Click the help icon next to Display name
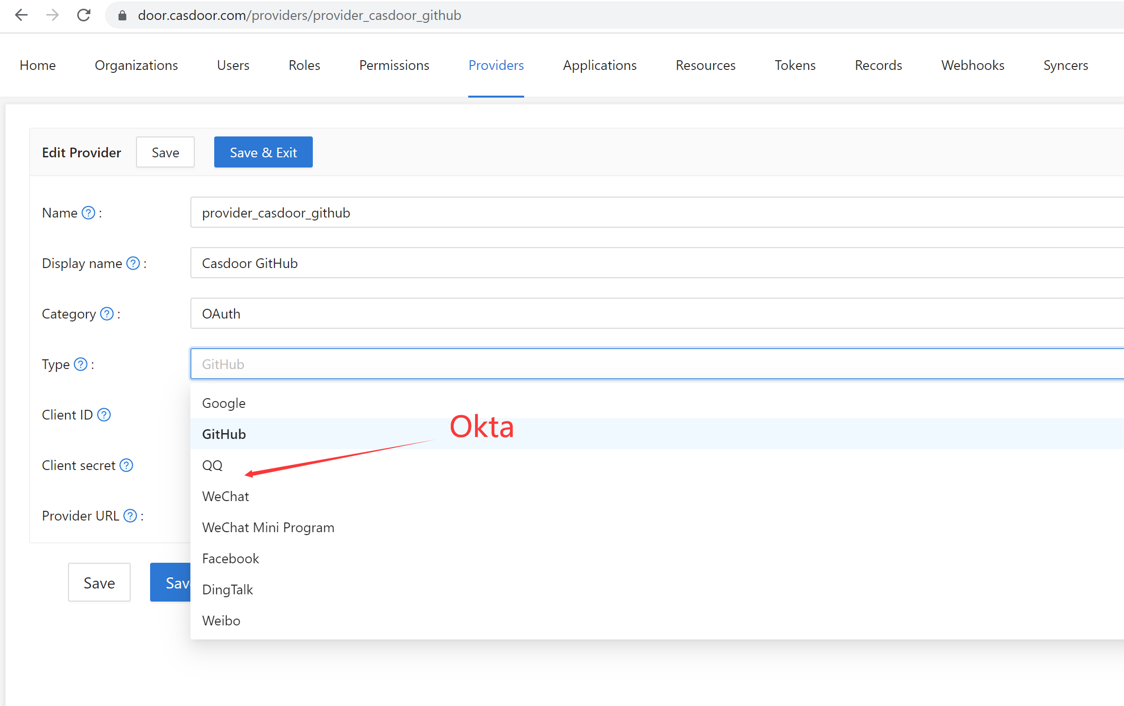Image resolution: width=1124 pixels, height=706 pixels. point(132,263)
